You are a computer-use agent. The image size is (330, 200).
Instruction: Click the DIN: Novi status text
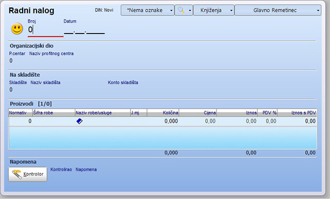click(x=104, y=10)
